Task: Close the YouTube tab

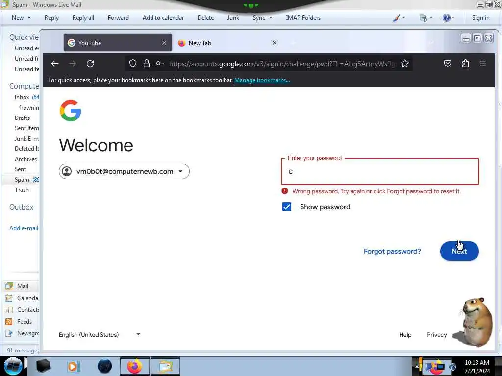Action: click(x=164, y=43)
